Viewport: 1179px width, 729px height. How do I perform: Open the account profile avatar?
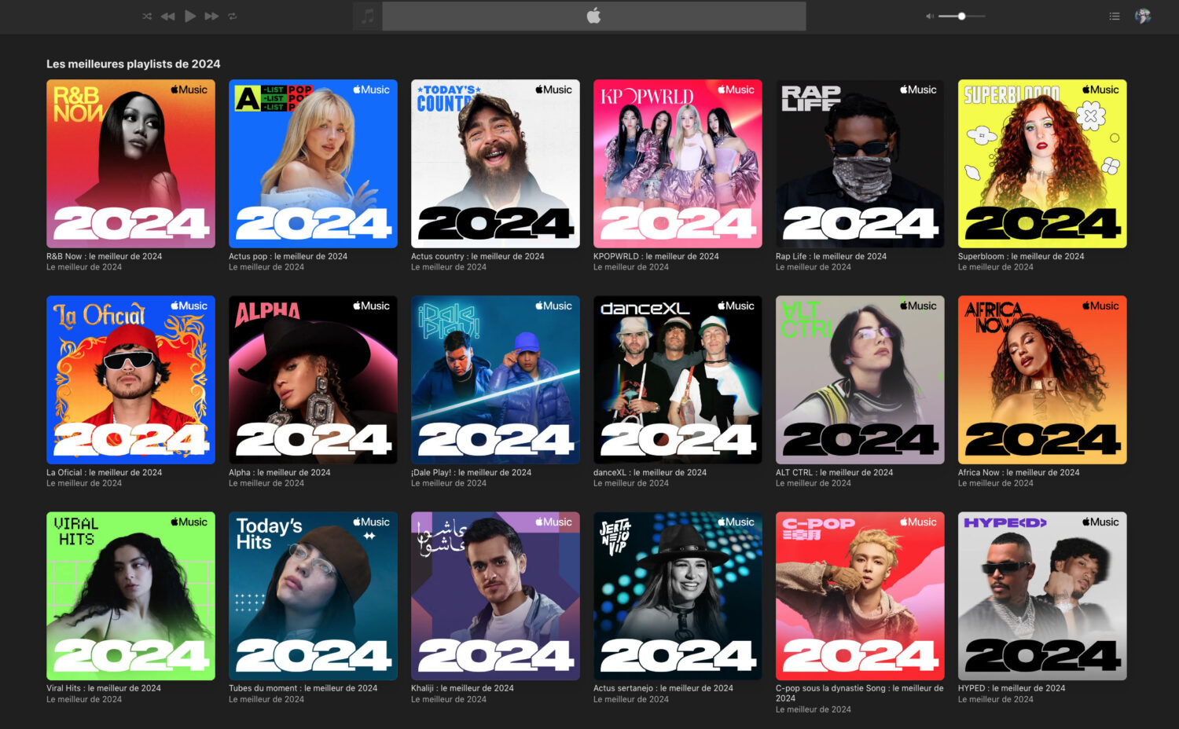[x=1143, y=16]
